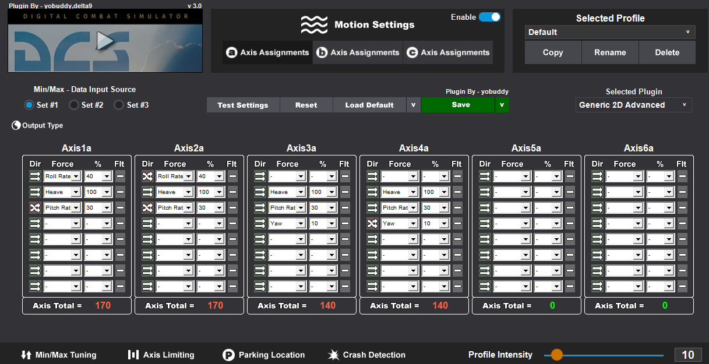Toggle Axis1a Roll Rate direction arrow
709x364 pixels.
[x=35, y=176]
